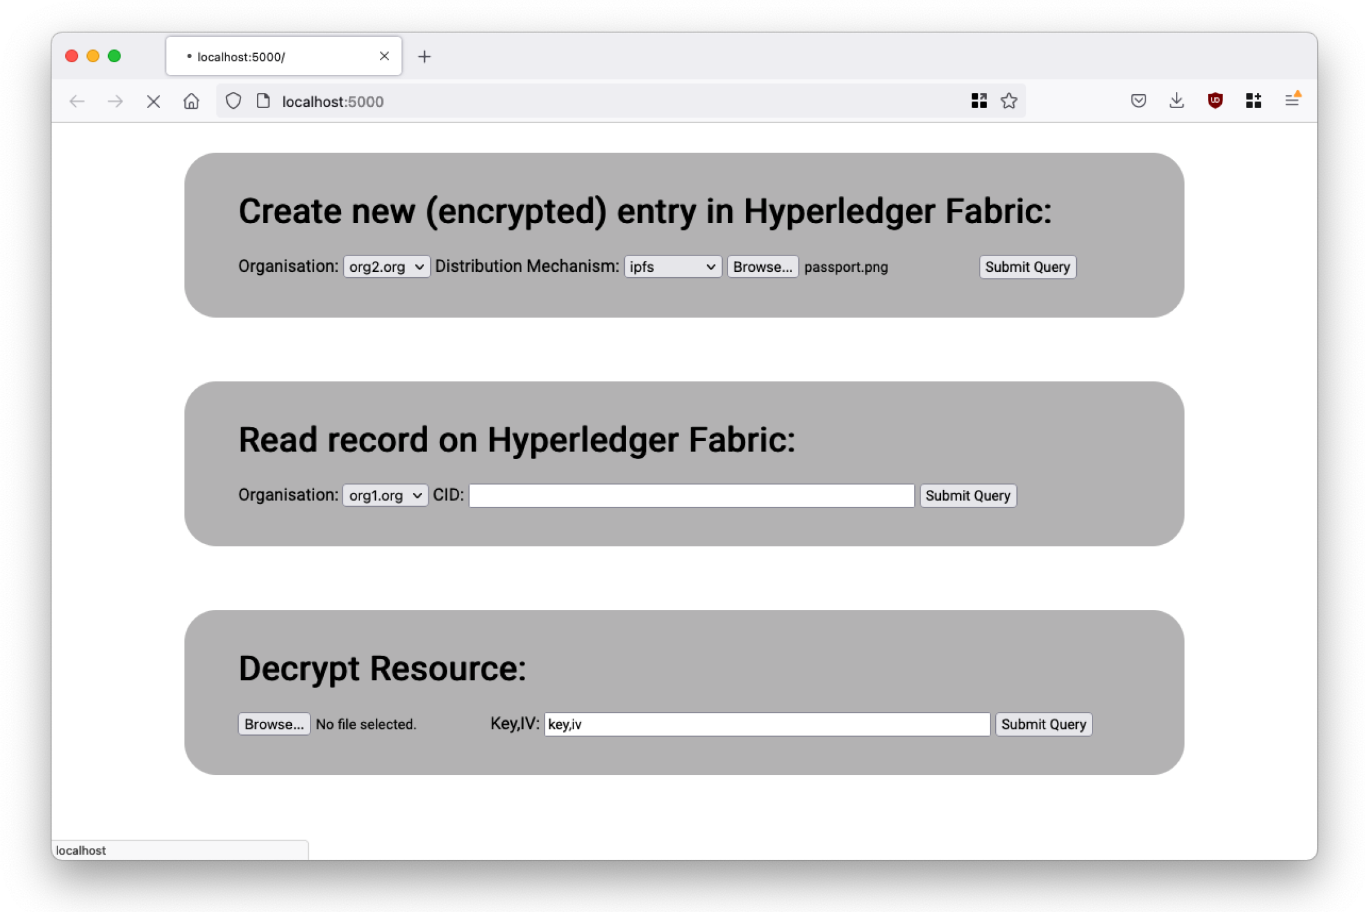Open the org2.org Organisation dropdown
The height and width of the screenshot is (912, 1365).
point(387,267)
